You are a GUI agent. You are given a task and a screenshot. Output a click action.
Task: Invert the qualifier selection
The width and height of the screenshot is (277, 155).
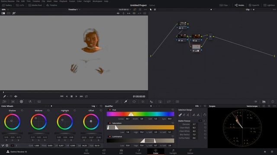click(x=205, y=115)
